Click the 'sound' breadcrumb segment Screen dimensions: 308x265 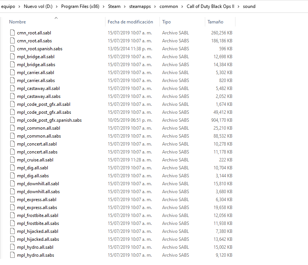click(249, 6)
